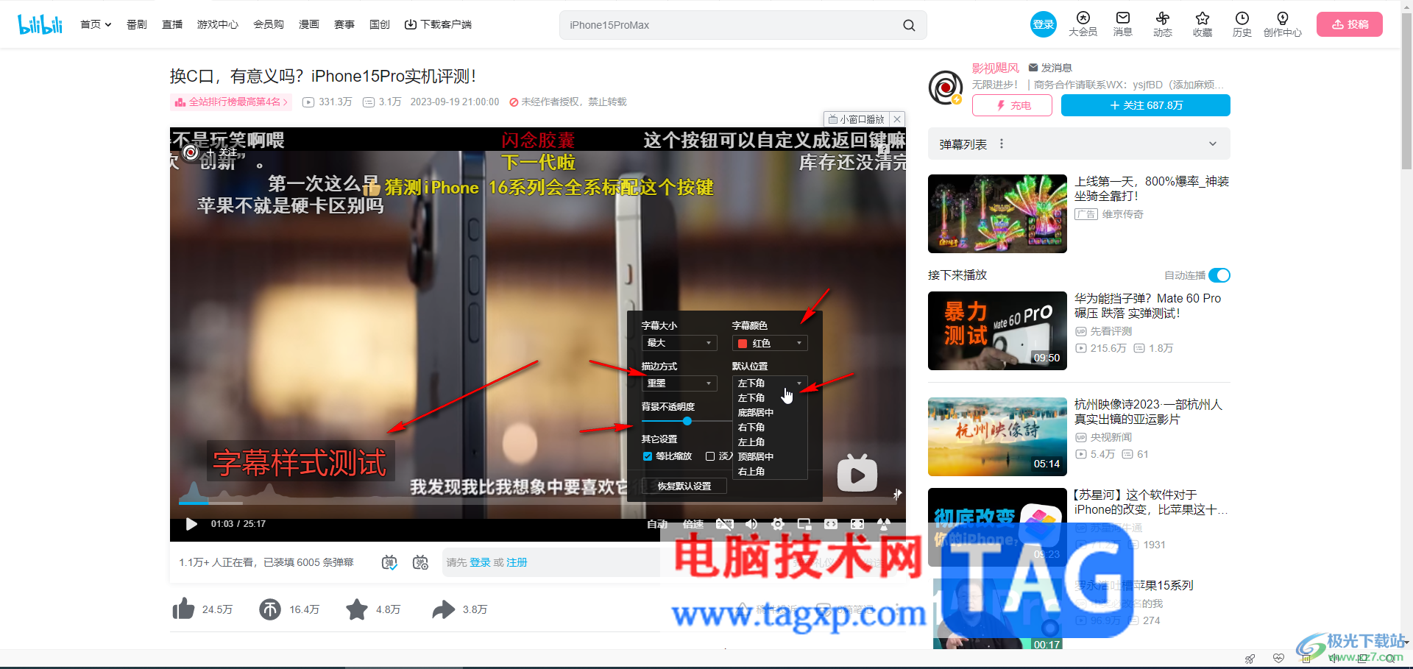Click the 影视飓风 uploader avatar
The image size is (1413, 669).
pyautogui.click(x=946, y=88)
